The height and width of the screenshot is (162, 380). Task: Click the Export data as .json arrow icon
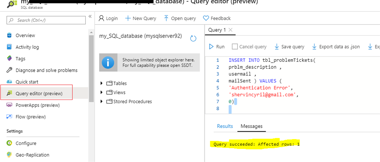click(x=314, y=47)
